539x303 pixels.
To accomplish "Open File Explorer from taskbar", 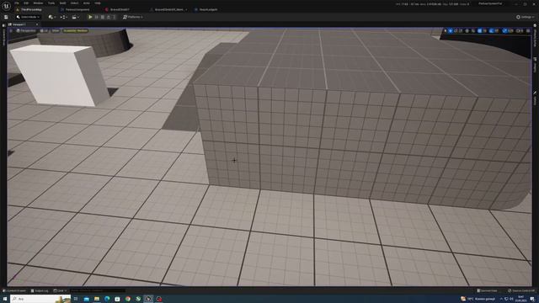I will pyautogui.click(x=97, y=299).
